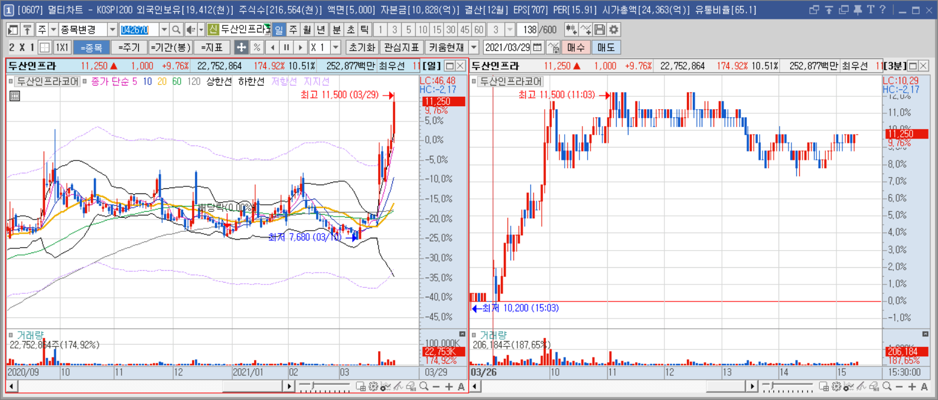Expand the speaker options dropdown arrow
Viewport: 938px width, 400px height.
(201, 29)
